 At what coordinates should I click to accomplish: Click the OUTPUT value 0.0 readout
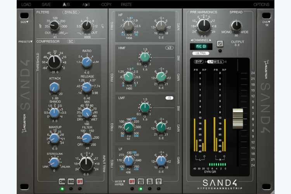tap(237, 45)
